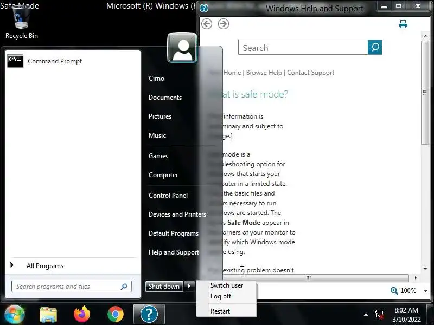Minimize the Windows Help and Support window
The height and width of the screenshot is (325, 434).
(x=384, y=6)
